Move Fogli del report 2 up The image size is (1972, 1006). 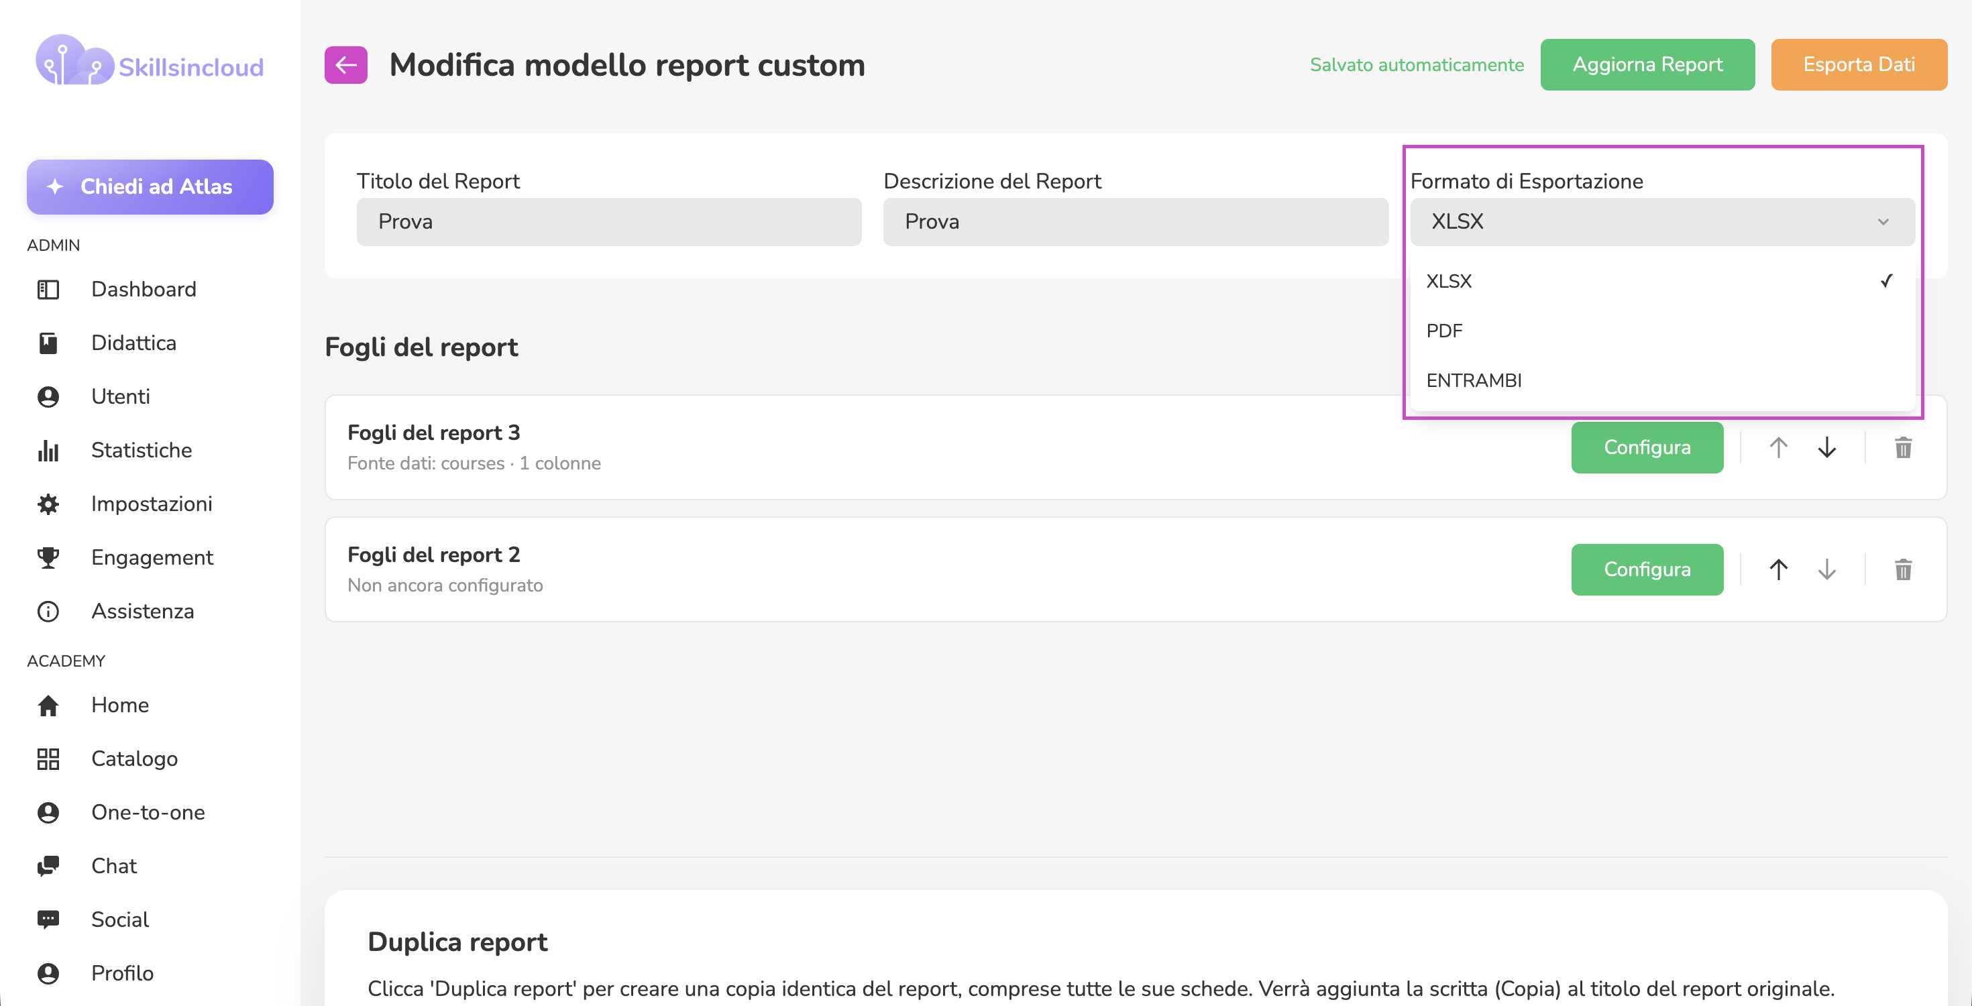coord(1778,569)
